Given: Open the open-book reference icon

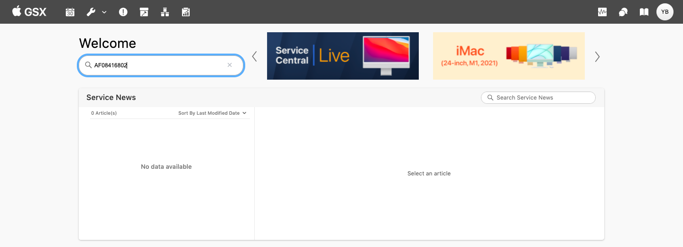Looking at the screenshot, I should [644, 12].
